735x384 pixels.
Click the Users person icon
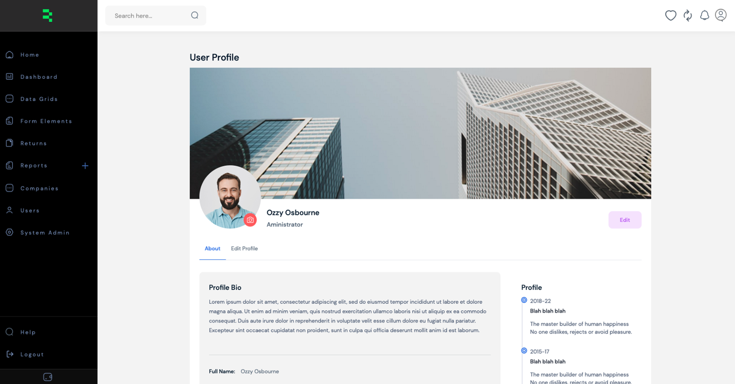(10, 210)
